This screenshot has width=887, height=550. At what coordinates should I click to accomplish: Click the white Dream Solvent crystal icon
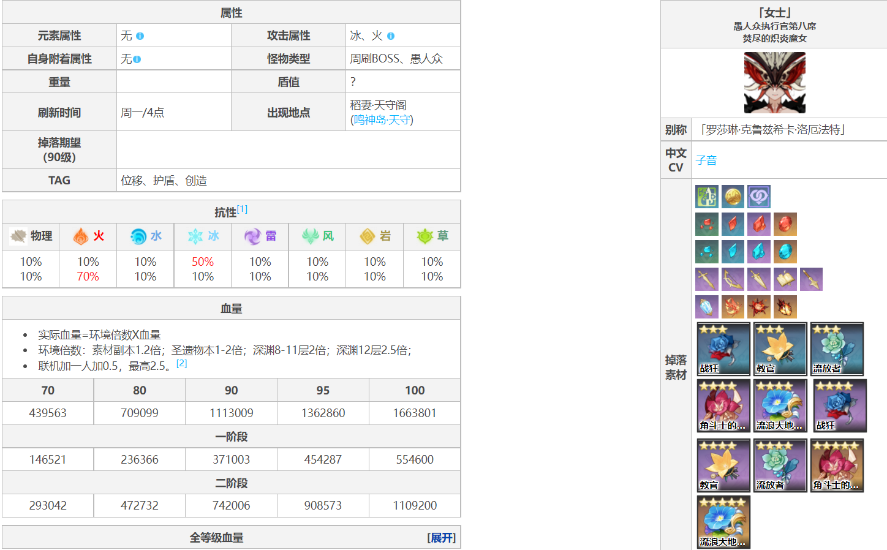pos(706,307)
